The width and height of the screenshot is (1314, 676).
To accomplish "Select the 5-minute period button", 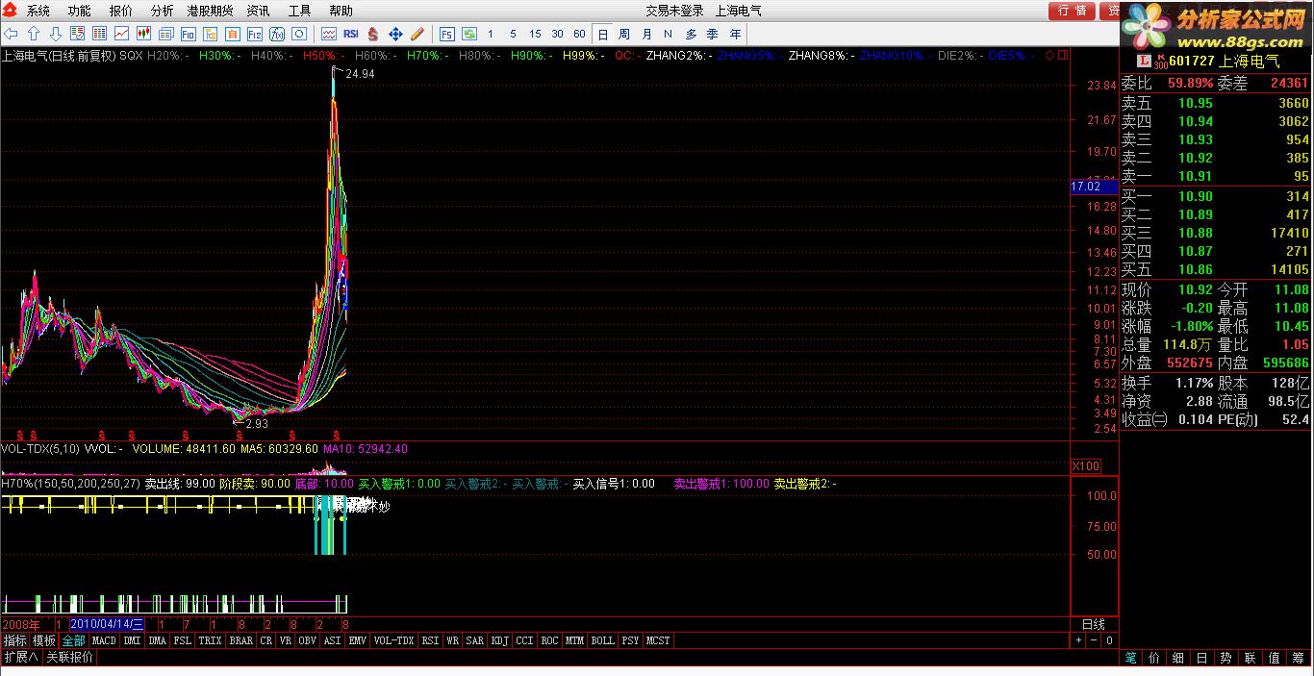I will (x=513, y=34).
